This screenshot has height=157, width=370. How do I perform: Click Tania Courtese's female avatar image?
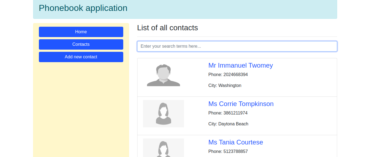coord(164,149)
